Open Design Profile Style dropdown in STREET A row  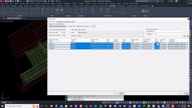point(141,44)
